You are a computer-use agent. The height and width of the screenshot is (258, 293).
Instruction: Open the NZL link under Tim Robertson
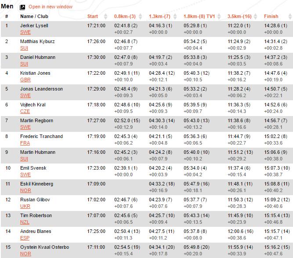[25, 222]
